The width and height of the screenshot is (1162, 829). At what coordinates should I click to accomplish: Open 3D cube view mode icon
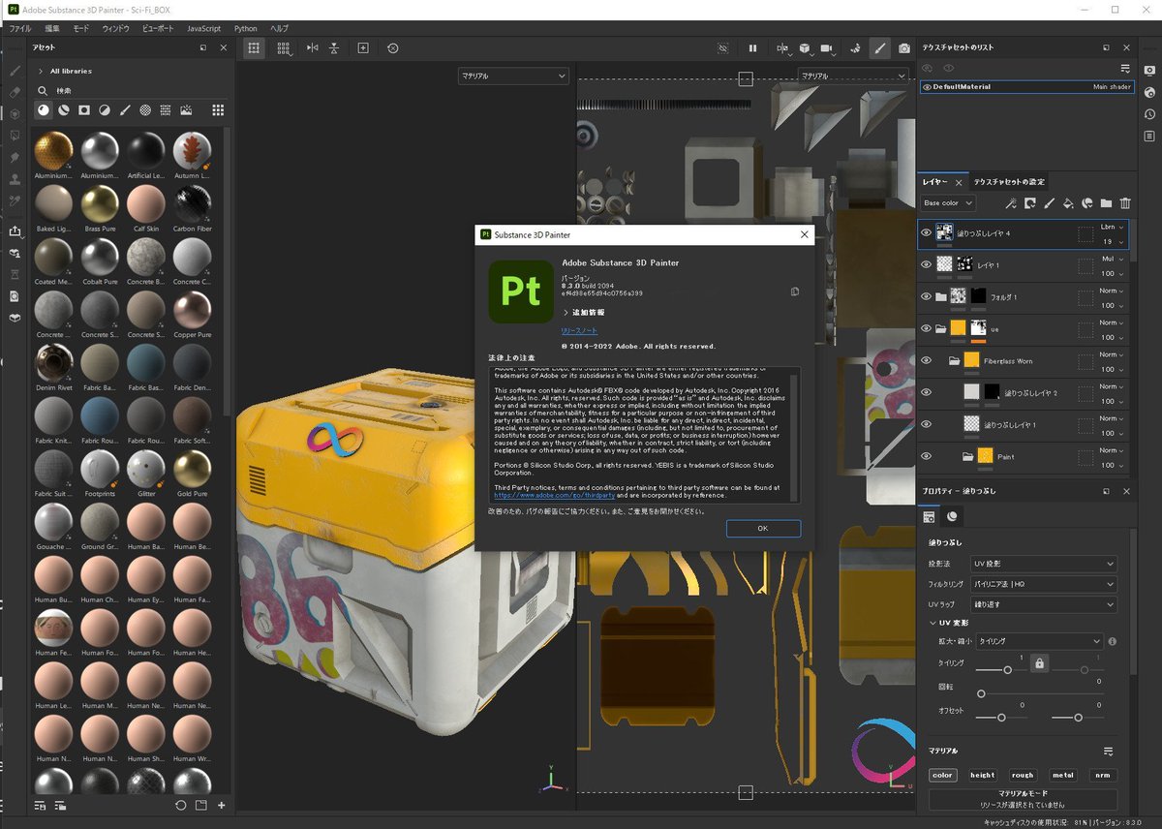click(806, 47)
